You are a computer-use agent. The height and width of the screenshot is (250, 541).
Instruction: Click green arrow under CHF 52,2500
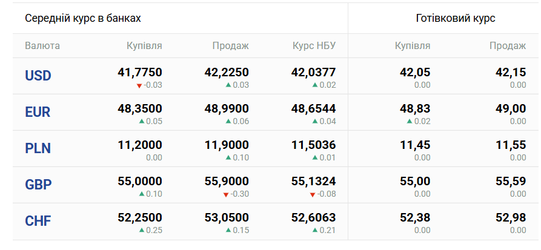(142, 230)
